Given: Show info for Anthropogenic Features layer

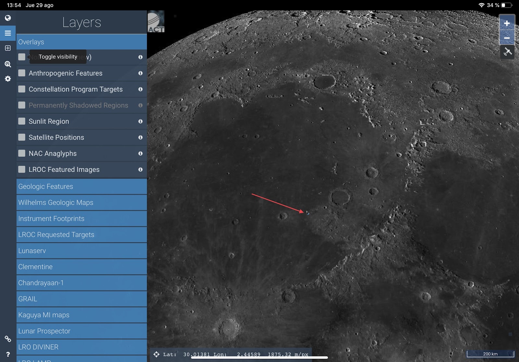Looking at the screenshot, I should pyautogui.click(x=140, y=73).
